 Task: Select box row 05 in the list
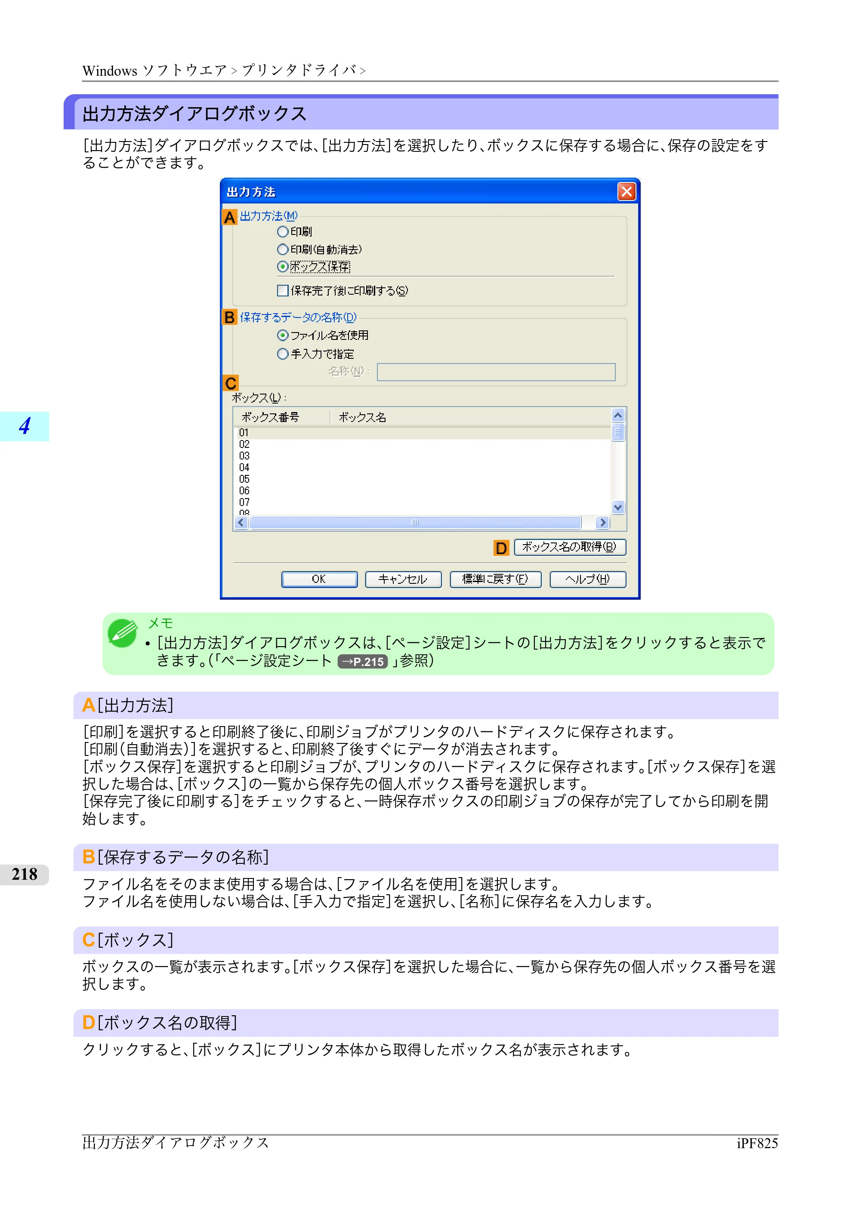pyautogui.click(x=422, y=480)
